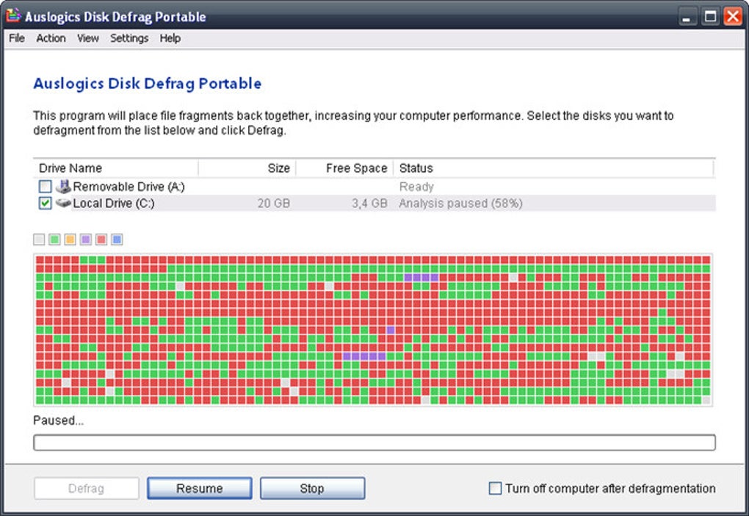Click the orange legend color square
Viewport: 749px width, 516px height.
tap(70, 239)
